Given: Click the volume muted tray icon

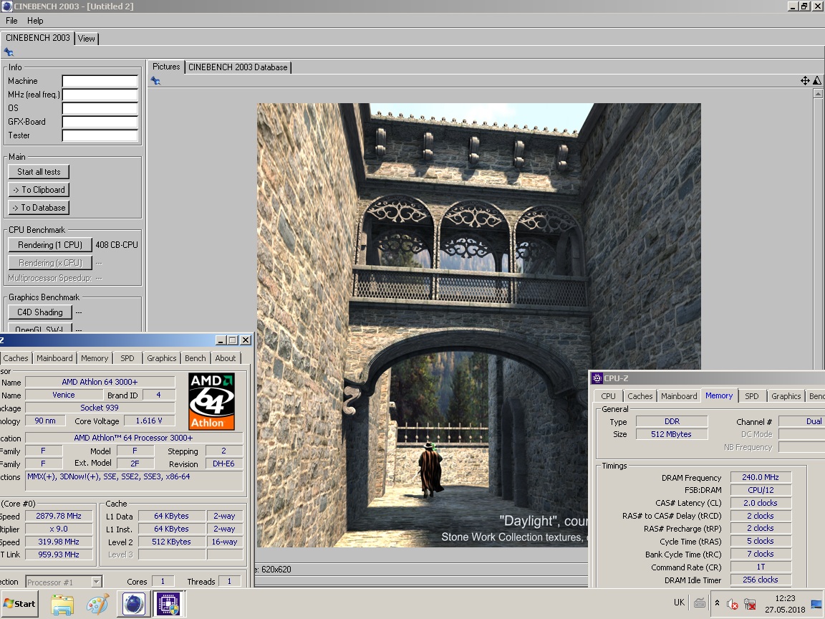Looking at the screenshot, I should [732, 604].
